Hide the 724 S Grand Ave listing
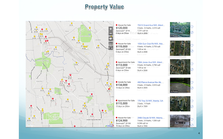The width and height of the screenshot is (223, 139). point(192,33)
